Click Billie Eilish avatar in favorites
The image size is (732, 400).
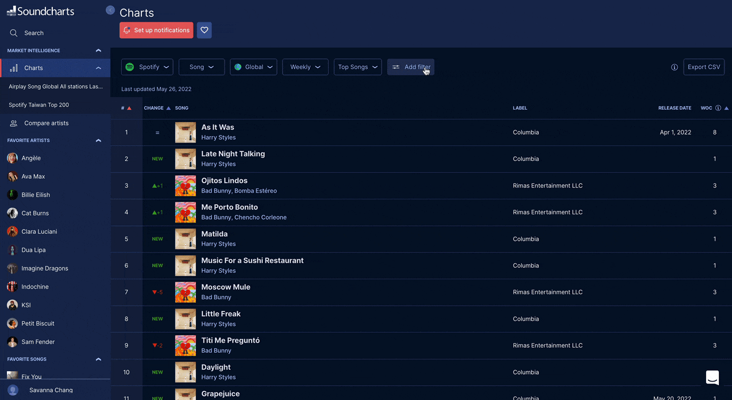pos(12,195)
